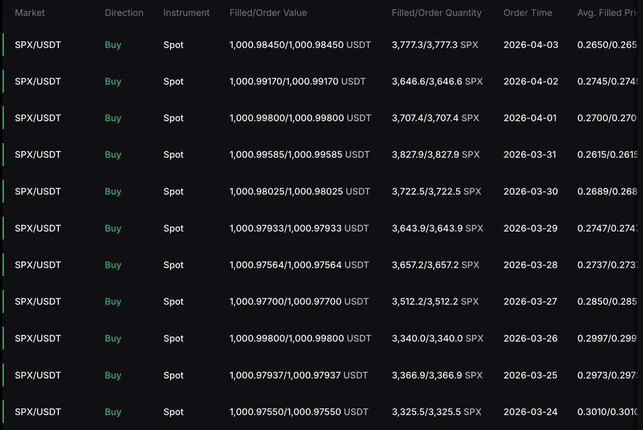Click the Market column header
The width and height of the screenshot is (643, 430).
(x=29, y=13)
